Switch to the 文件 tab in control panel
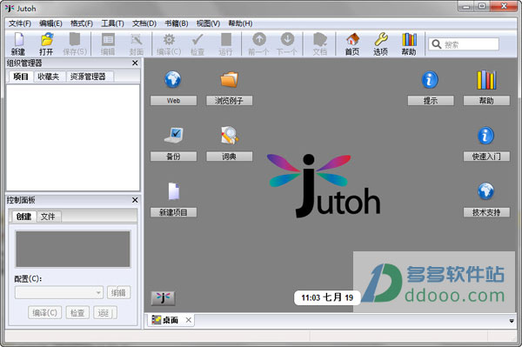This screenshot has width=522, height=347. (x=48, y=217)
